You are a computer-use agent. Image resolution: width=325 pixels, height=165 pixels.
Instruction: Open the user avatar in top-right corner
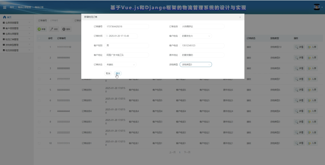[x=316, y=7]
